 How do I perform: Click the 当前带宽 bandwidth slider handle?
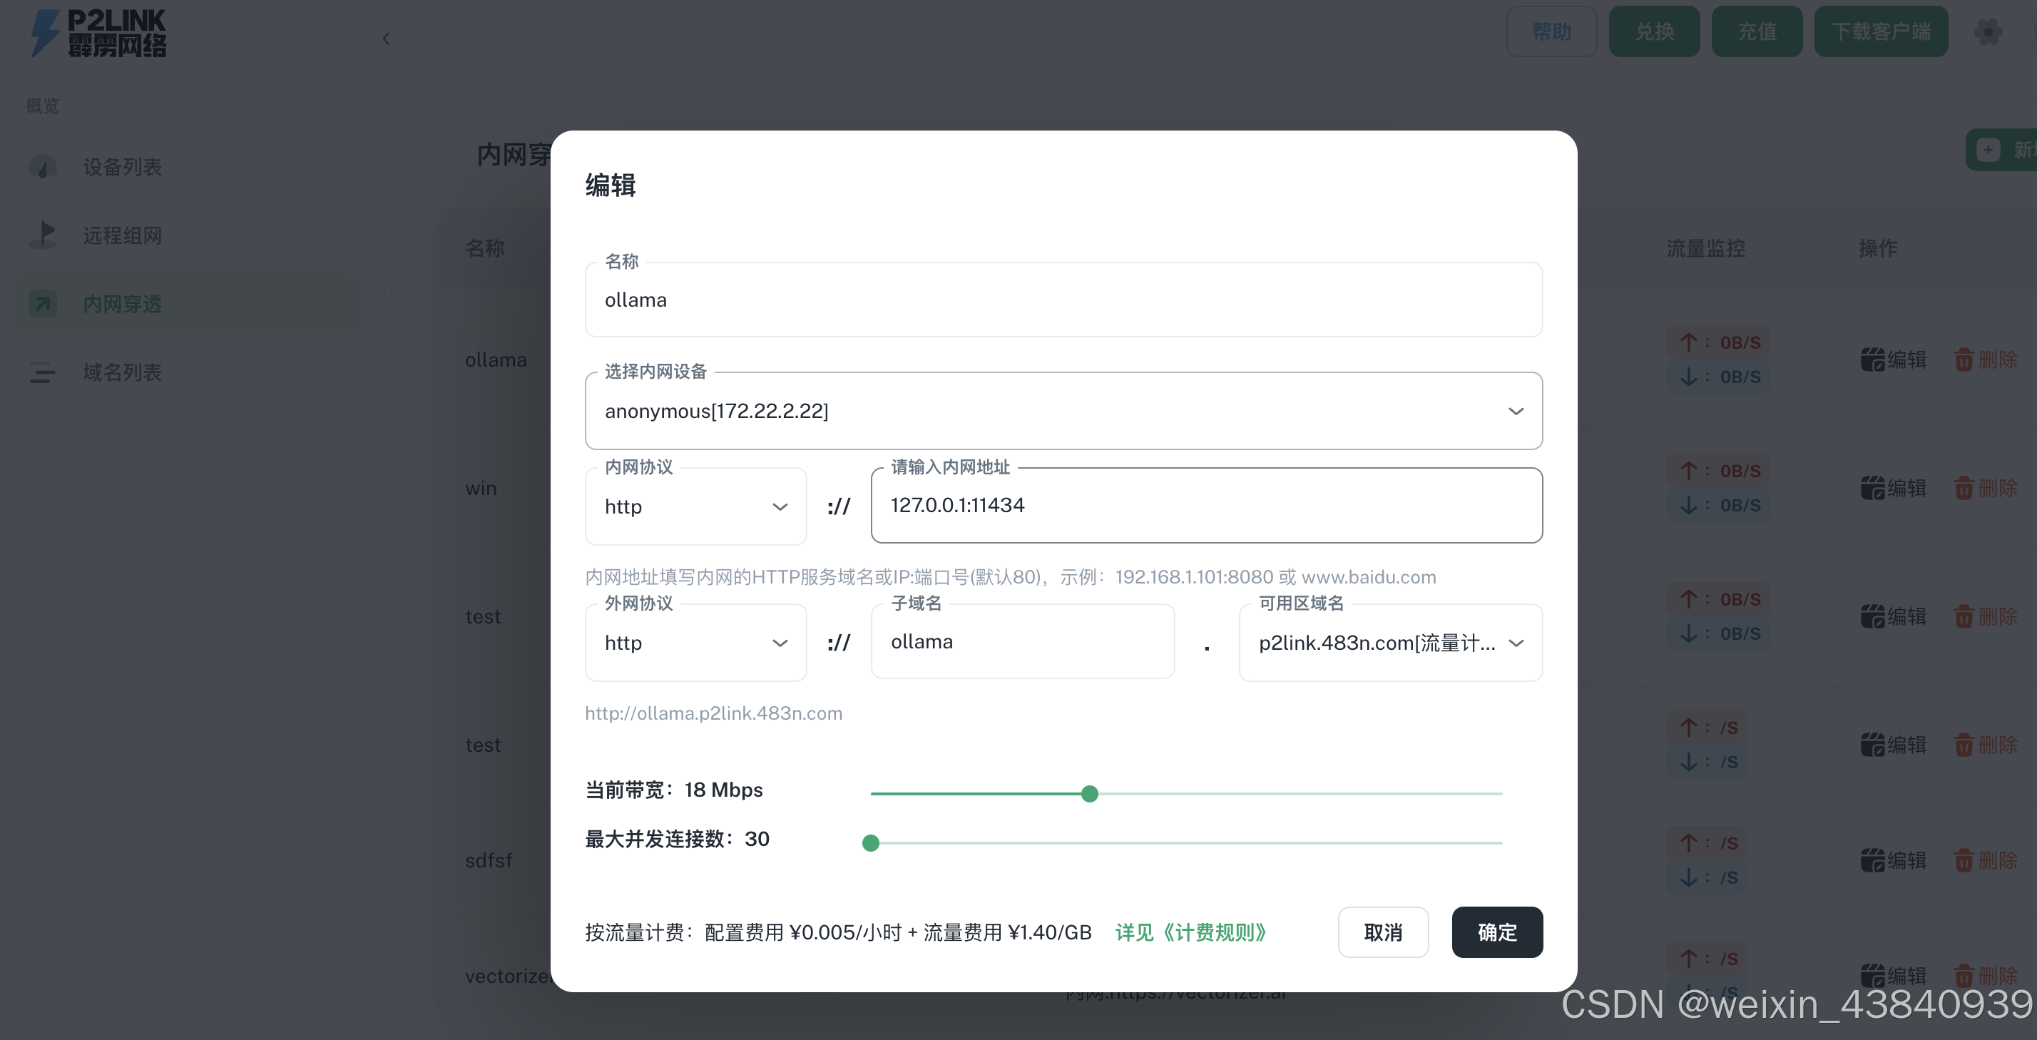(x=1089, y=793)
